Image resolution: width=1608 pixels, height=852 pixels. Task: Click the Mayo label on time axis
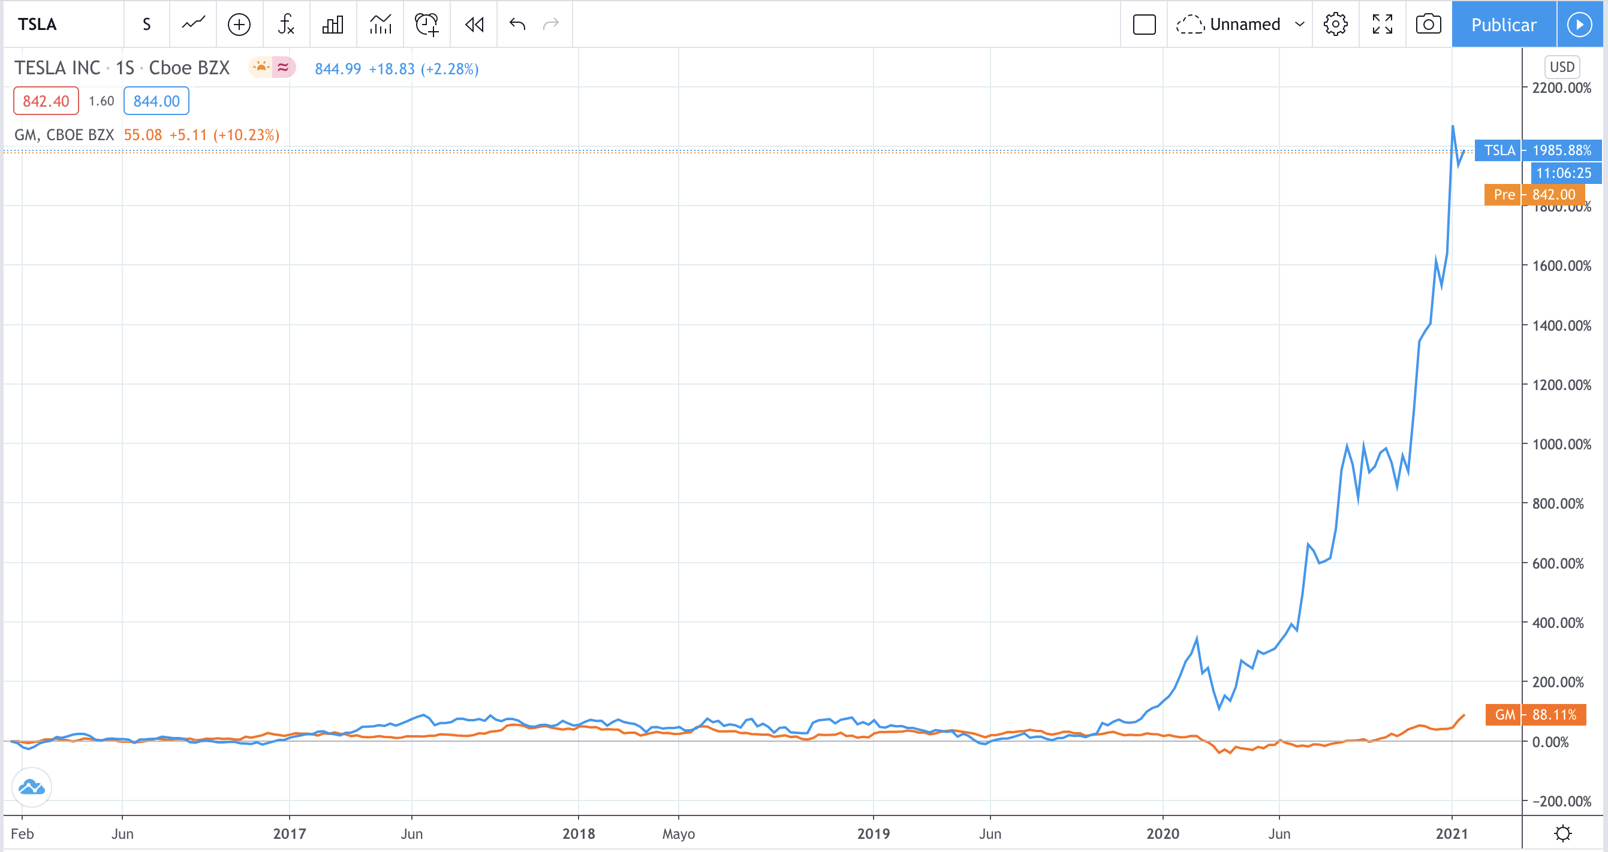679,834
